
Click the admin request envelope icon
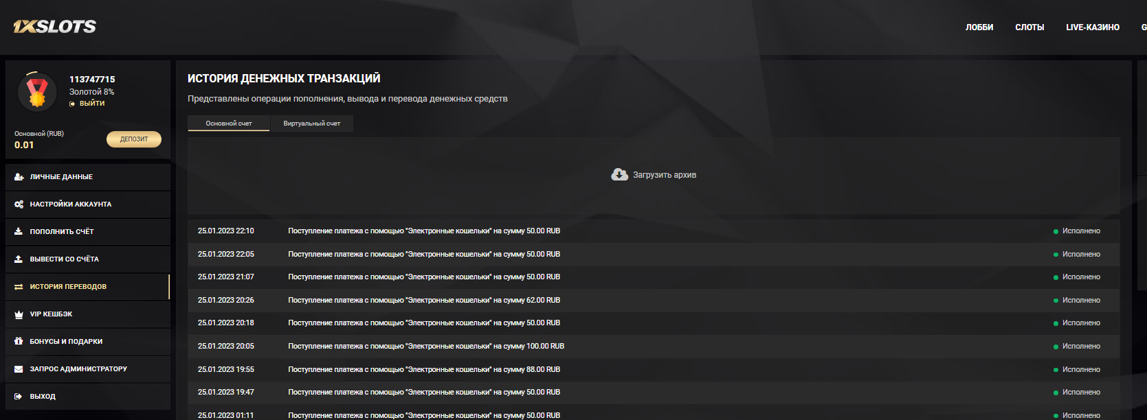click(x=19, y=369)
